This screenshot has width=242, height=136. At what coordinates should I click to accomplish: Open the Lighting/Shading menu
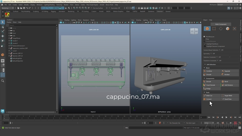coord(49,5)
